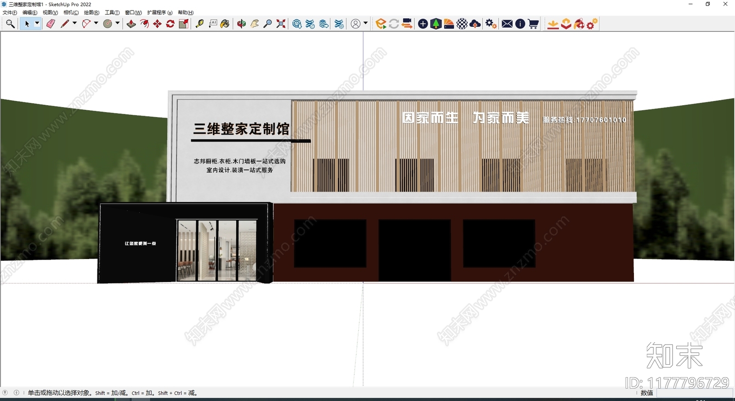
Task: Click the 数值 measurements input box
Action: click(x=694, y=393)
